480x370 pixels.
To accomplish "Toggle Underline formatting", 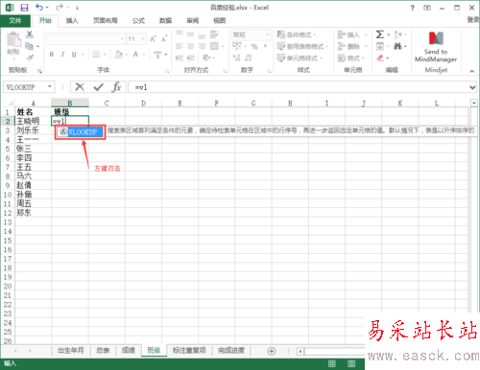I will 74,55.
